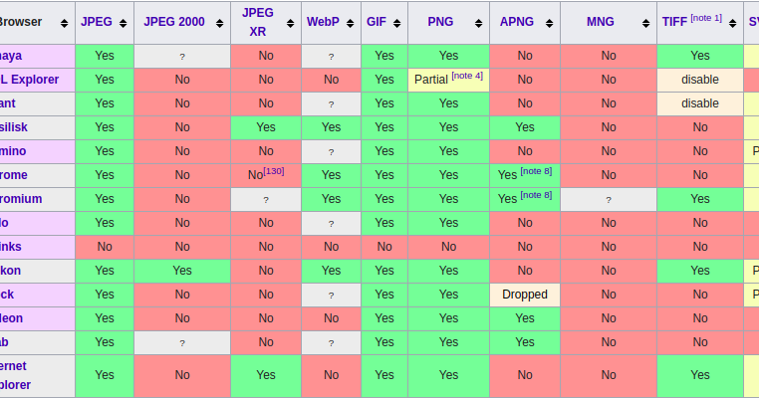Viewport: 759px width, 398px height.
Task: Click 'Partial' cell in PNG column
Action: 448,80
